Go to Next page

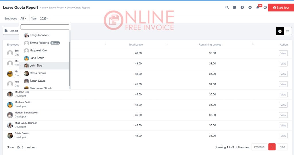click(282, 147)
